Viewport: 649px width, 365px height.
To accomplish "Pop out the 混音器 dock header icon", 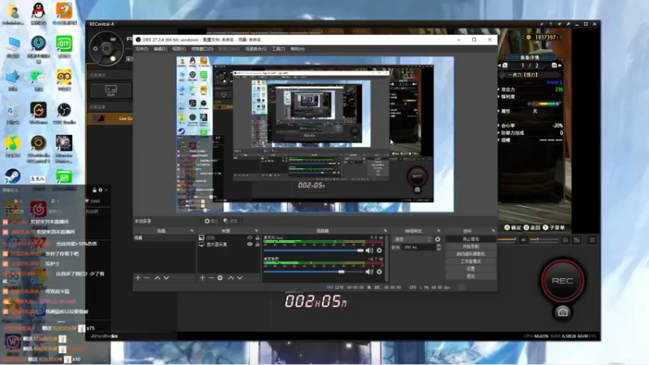I will click(385, 230).
